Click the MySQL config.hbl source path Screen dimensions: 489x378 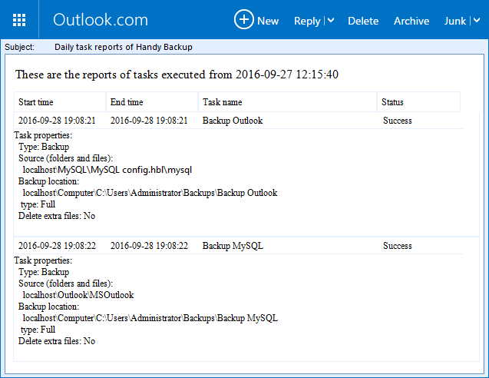click(x=107, y=170)
